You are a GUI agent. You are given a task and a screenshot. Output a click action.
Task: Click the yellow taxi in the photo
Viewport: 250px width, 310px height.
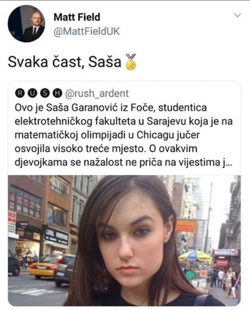pyautogui.click(x=43, y=267)
